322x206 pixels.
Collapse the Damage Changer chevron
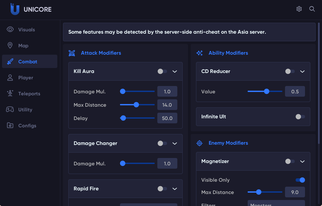coord(175,144)
